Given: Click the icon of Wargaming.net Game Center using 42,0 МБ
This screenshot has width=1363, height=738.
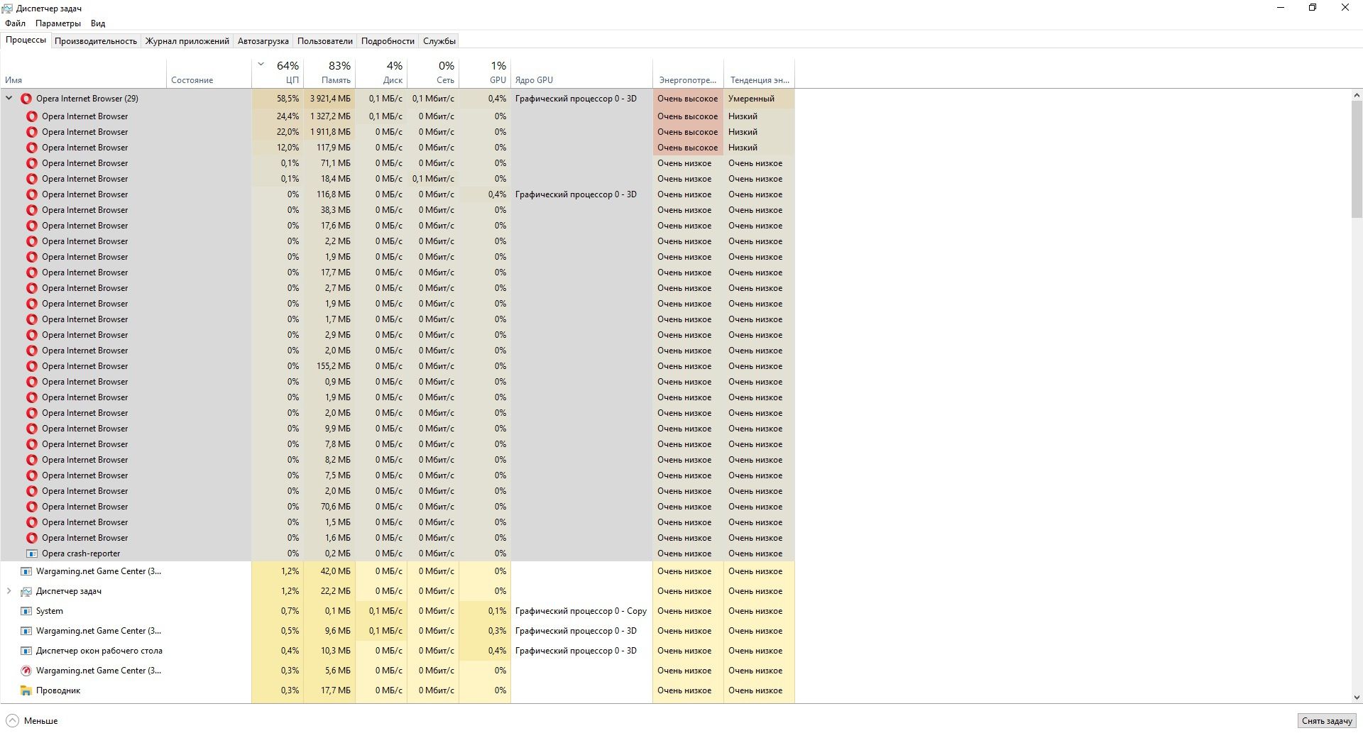Looking at the screenshot, I should point(26,571).
